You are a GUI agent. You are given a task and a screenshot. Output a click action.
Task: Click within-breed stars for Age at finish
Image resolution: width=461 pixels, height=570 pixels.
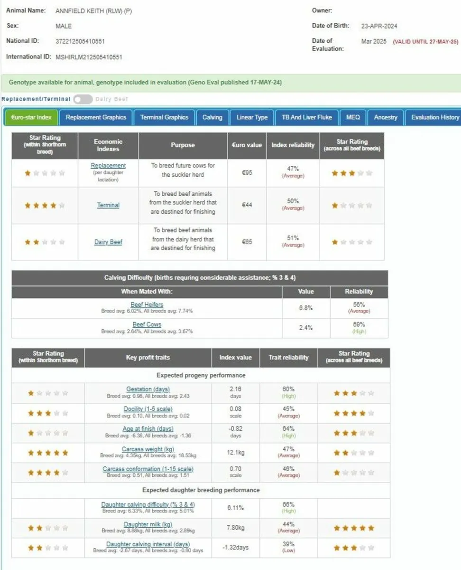[x=48, y=433]
